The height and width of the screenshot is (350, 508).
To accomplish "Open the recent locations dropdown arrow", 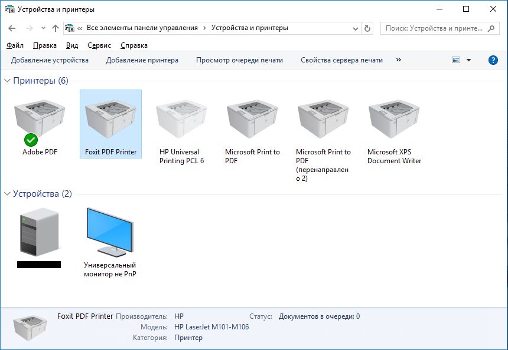I will [43, 28].
